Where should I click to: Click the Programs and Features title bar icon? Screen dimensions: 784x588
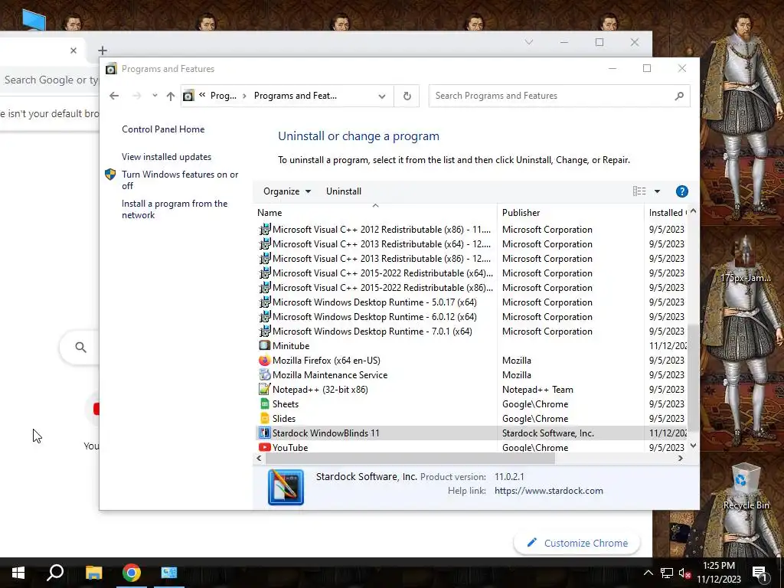(x=111, y=68)
